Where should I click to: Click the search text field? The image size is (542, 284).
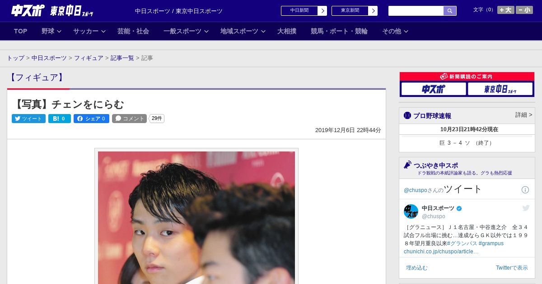coord(416,11)
